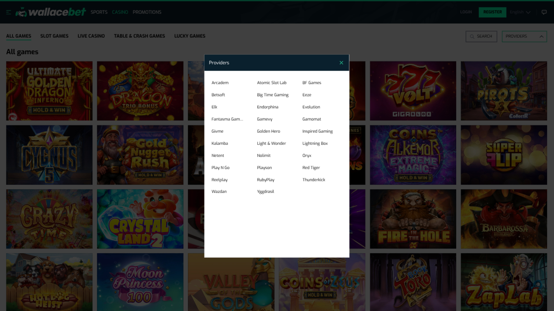Close the Providers dialog with the X
Screen dimensions: 554x311
341,62
